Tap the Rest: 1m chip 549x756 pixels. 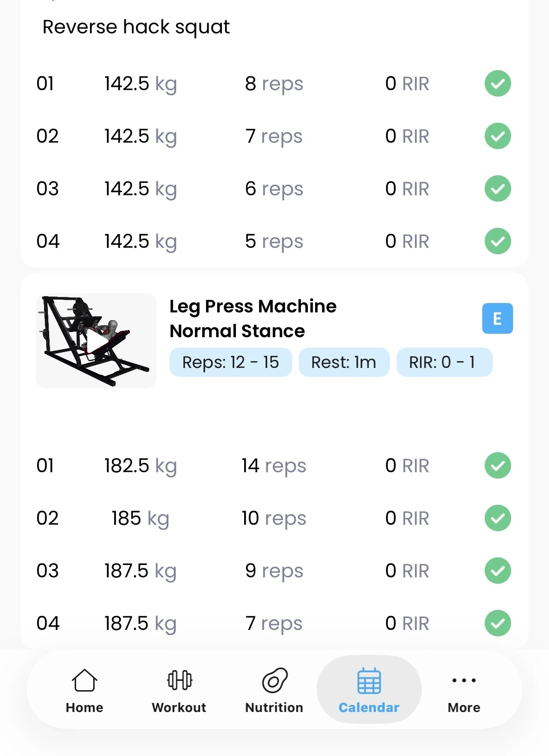point(344,362)
